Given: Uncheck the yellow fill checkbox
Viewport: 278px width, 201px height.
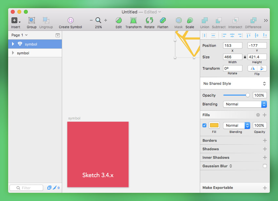Looking at the screenshot, I should click(204, 125).
